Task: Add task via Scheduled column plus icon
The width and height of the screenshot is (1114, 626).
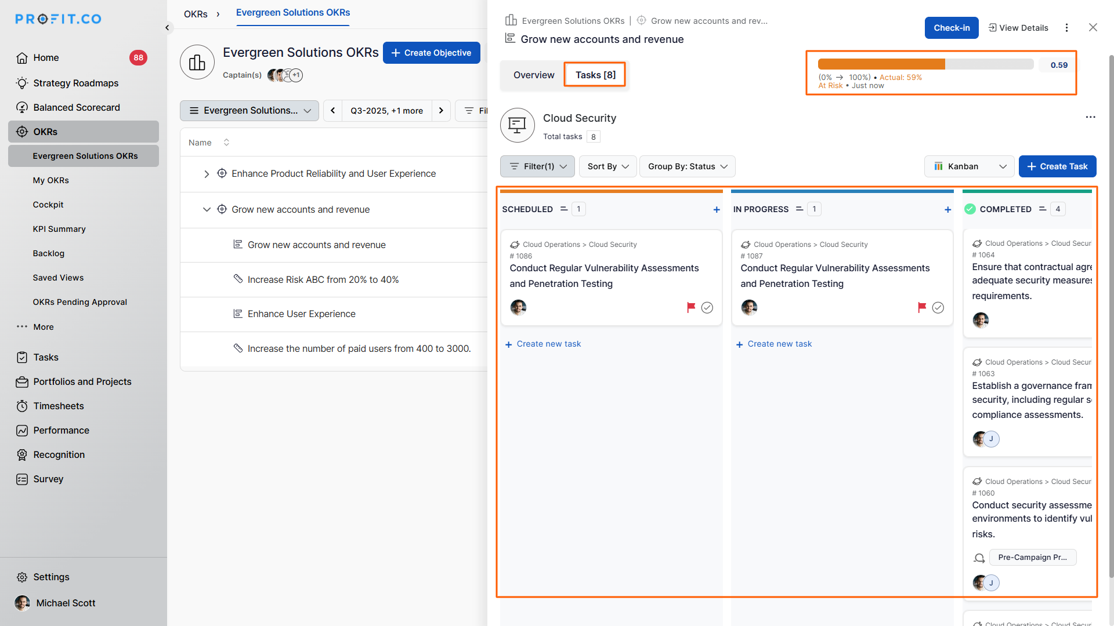Action: click(717, 210)
